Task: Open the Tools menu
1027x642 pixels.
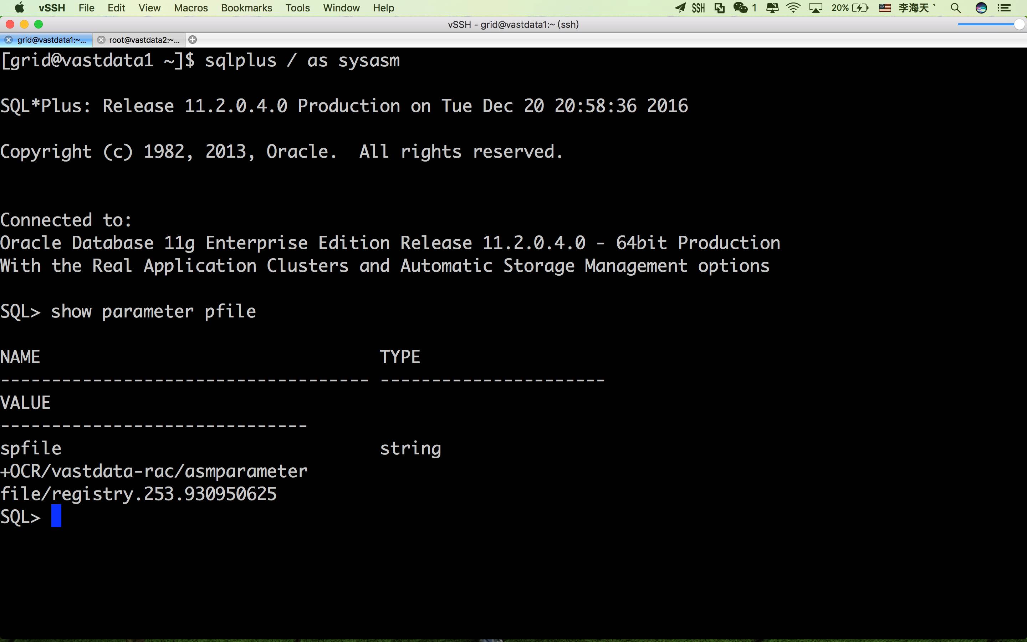Action: (297, 7)
